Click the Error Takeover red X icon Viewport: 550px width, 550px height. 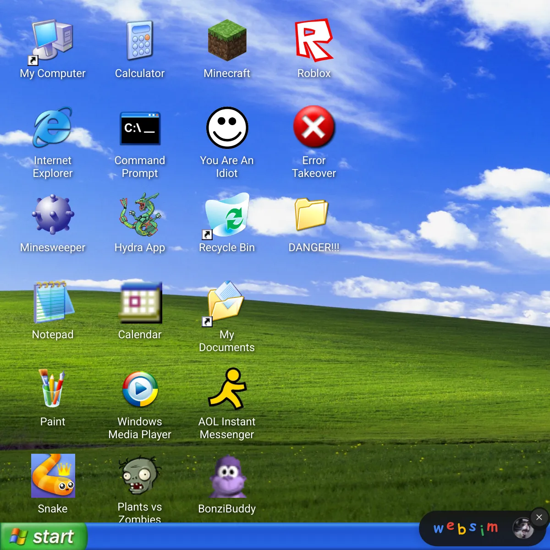point(314,127)
